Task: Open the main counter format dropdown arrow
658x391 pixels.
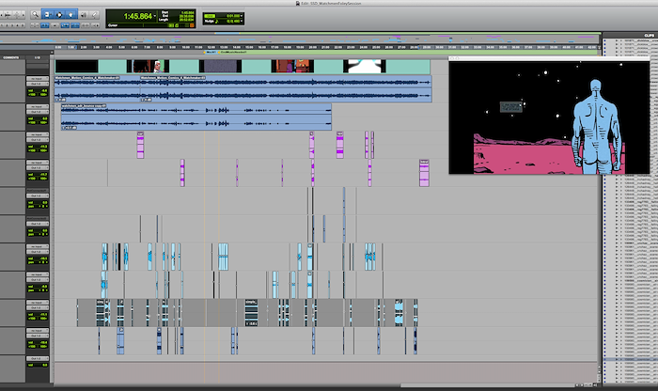Action: (155, 16)
